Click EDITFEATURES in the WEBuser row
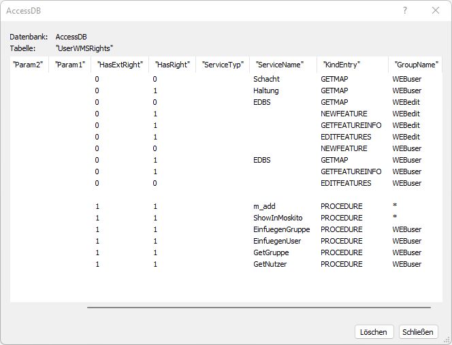This screenshot has height=345, width=452. point(346,183)
